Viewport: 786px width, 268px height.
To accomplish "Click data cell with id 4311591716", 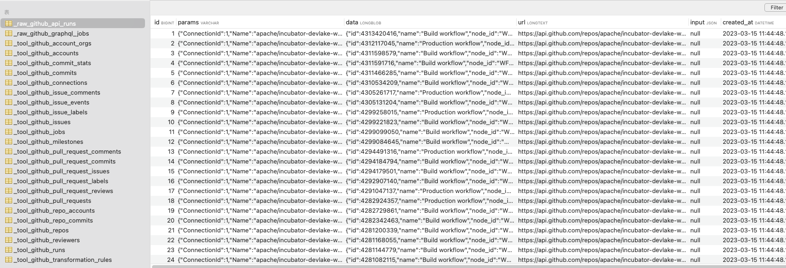I will tap(430, 63).
